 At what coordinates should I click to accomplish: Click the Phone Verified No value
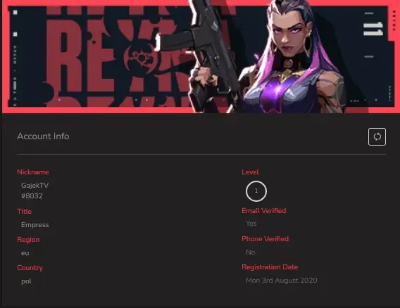[250, 252]
